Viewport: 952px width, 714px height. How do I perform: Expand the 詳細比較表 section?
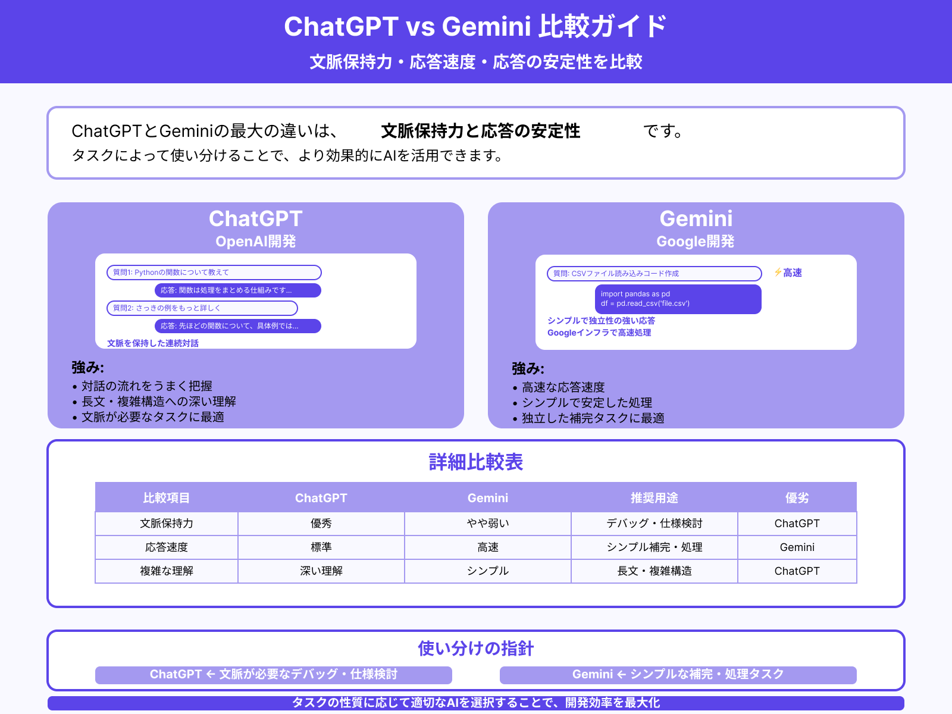(475, 462)
